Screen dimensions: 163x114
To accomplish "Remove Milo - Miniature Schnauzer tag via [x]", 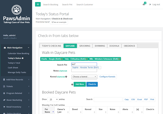I will click(119, 59).
